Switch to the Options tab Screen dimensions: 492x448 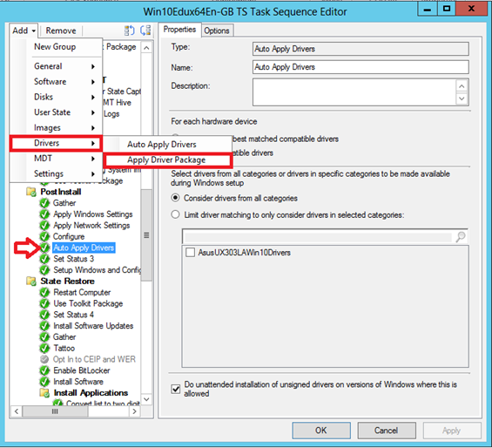217,31
